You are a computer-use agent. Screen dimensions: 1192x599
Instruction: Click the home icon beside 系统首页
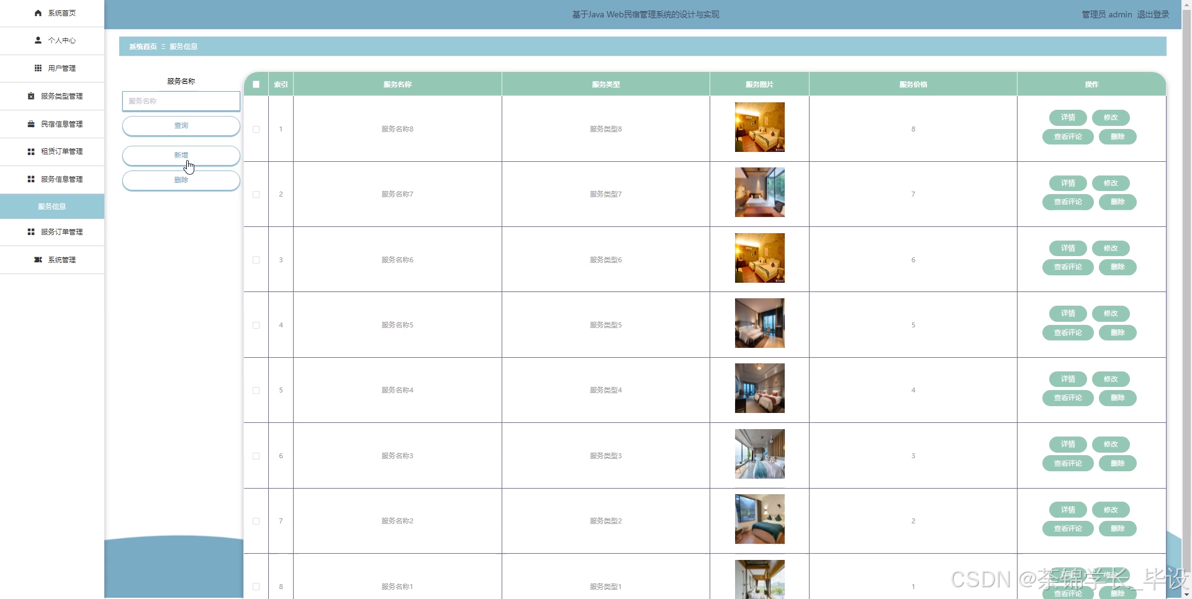[38, 13]
